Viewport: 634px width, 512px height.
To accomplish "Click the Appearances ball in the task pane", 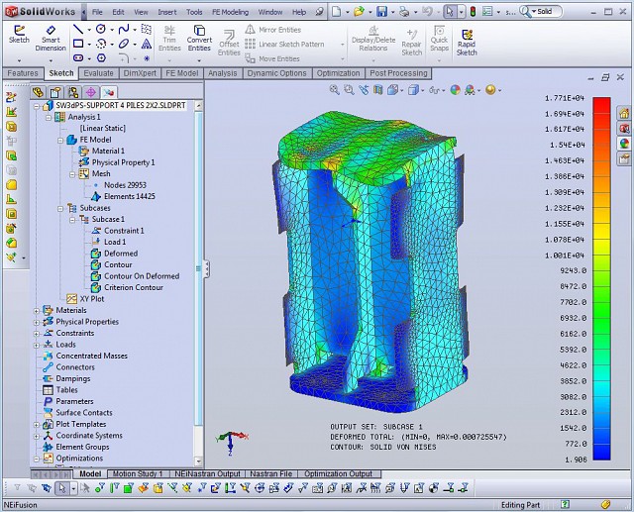I will click(x=624, y=144).
